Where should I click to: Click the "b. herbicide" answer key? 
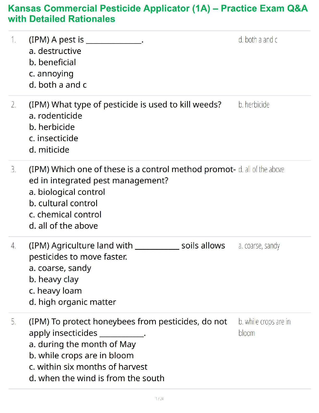(x=254, y=105)
